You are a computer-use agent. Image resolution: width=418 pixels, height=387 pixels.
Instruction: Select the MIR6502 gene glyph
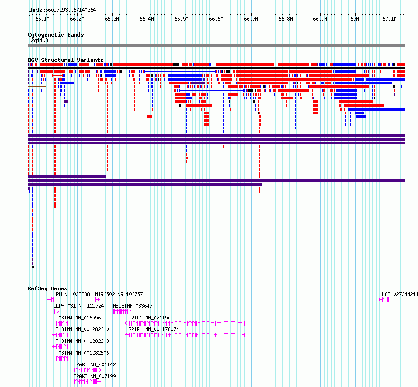(x=97, y=300)
